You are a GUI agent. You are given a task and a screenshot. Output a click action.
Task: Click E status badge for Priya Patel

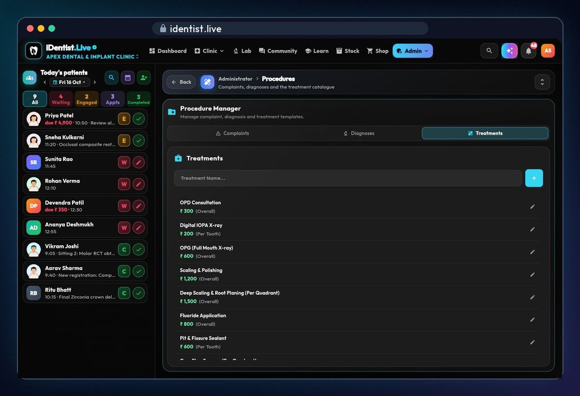(124, 119)
